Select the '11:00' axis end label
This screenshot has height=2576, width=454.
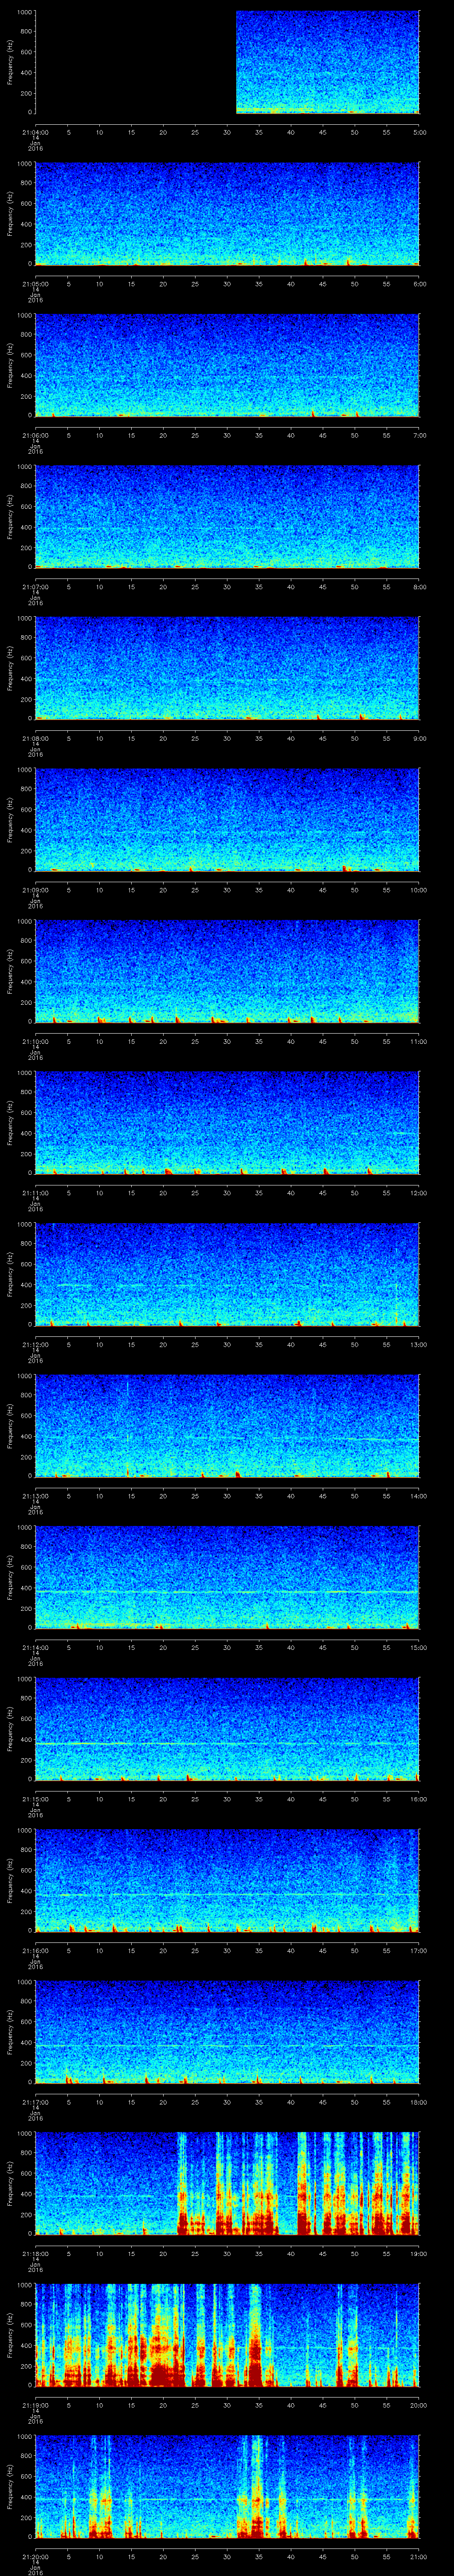(x=419, y=1041)
